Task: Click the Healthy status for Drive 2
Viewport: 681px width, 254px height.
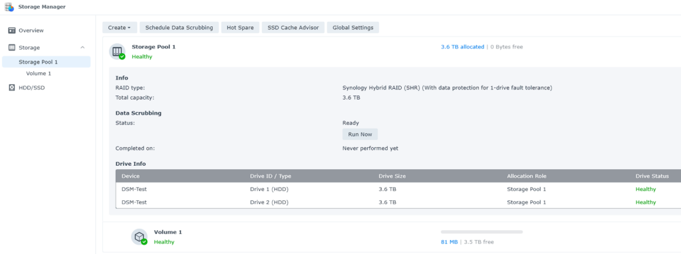Action: click(646, 202)
